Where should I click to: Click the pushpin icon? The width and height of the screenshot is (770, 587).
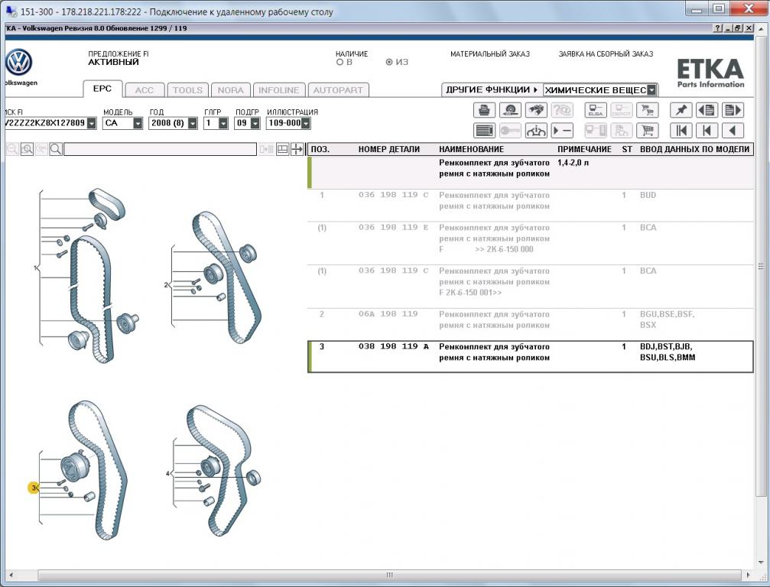681,110
